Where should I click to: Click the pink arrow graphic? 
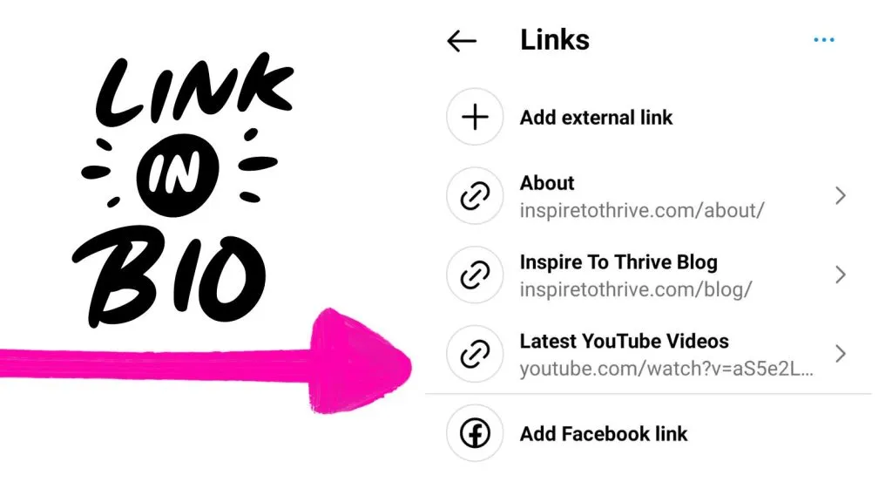point(206,361)
